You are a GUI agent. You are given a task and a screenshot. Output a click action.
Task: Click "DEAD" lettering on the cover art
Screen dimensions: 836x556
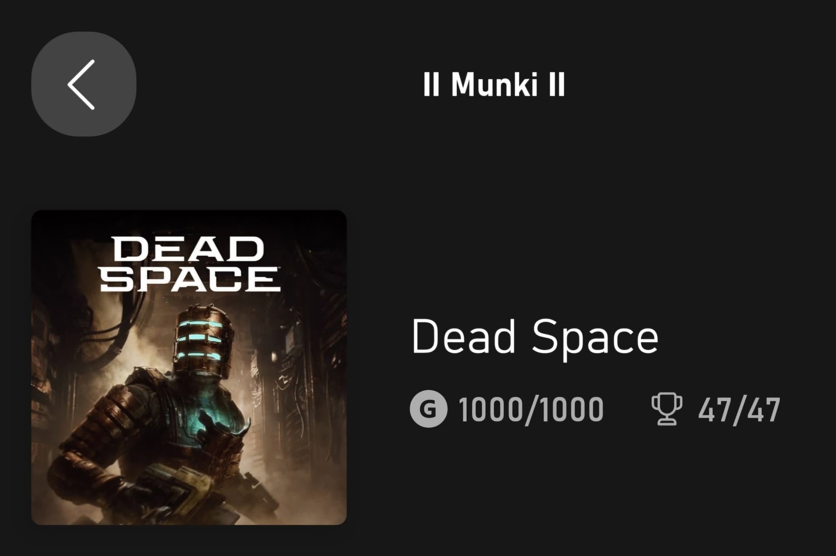[x=188, y=249]
